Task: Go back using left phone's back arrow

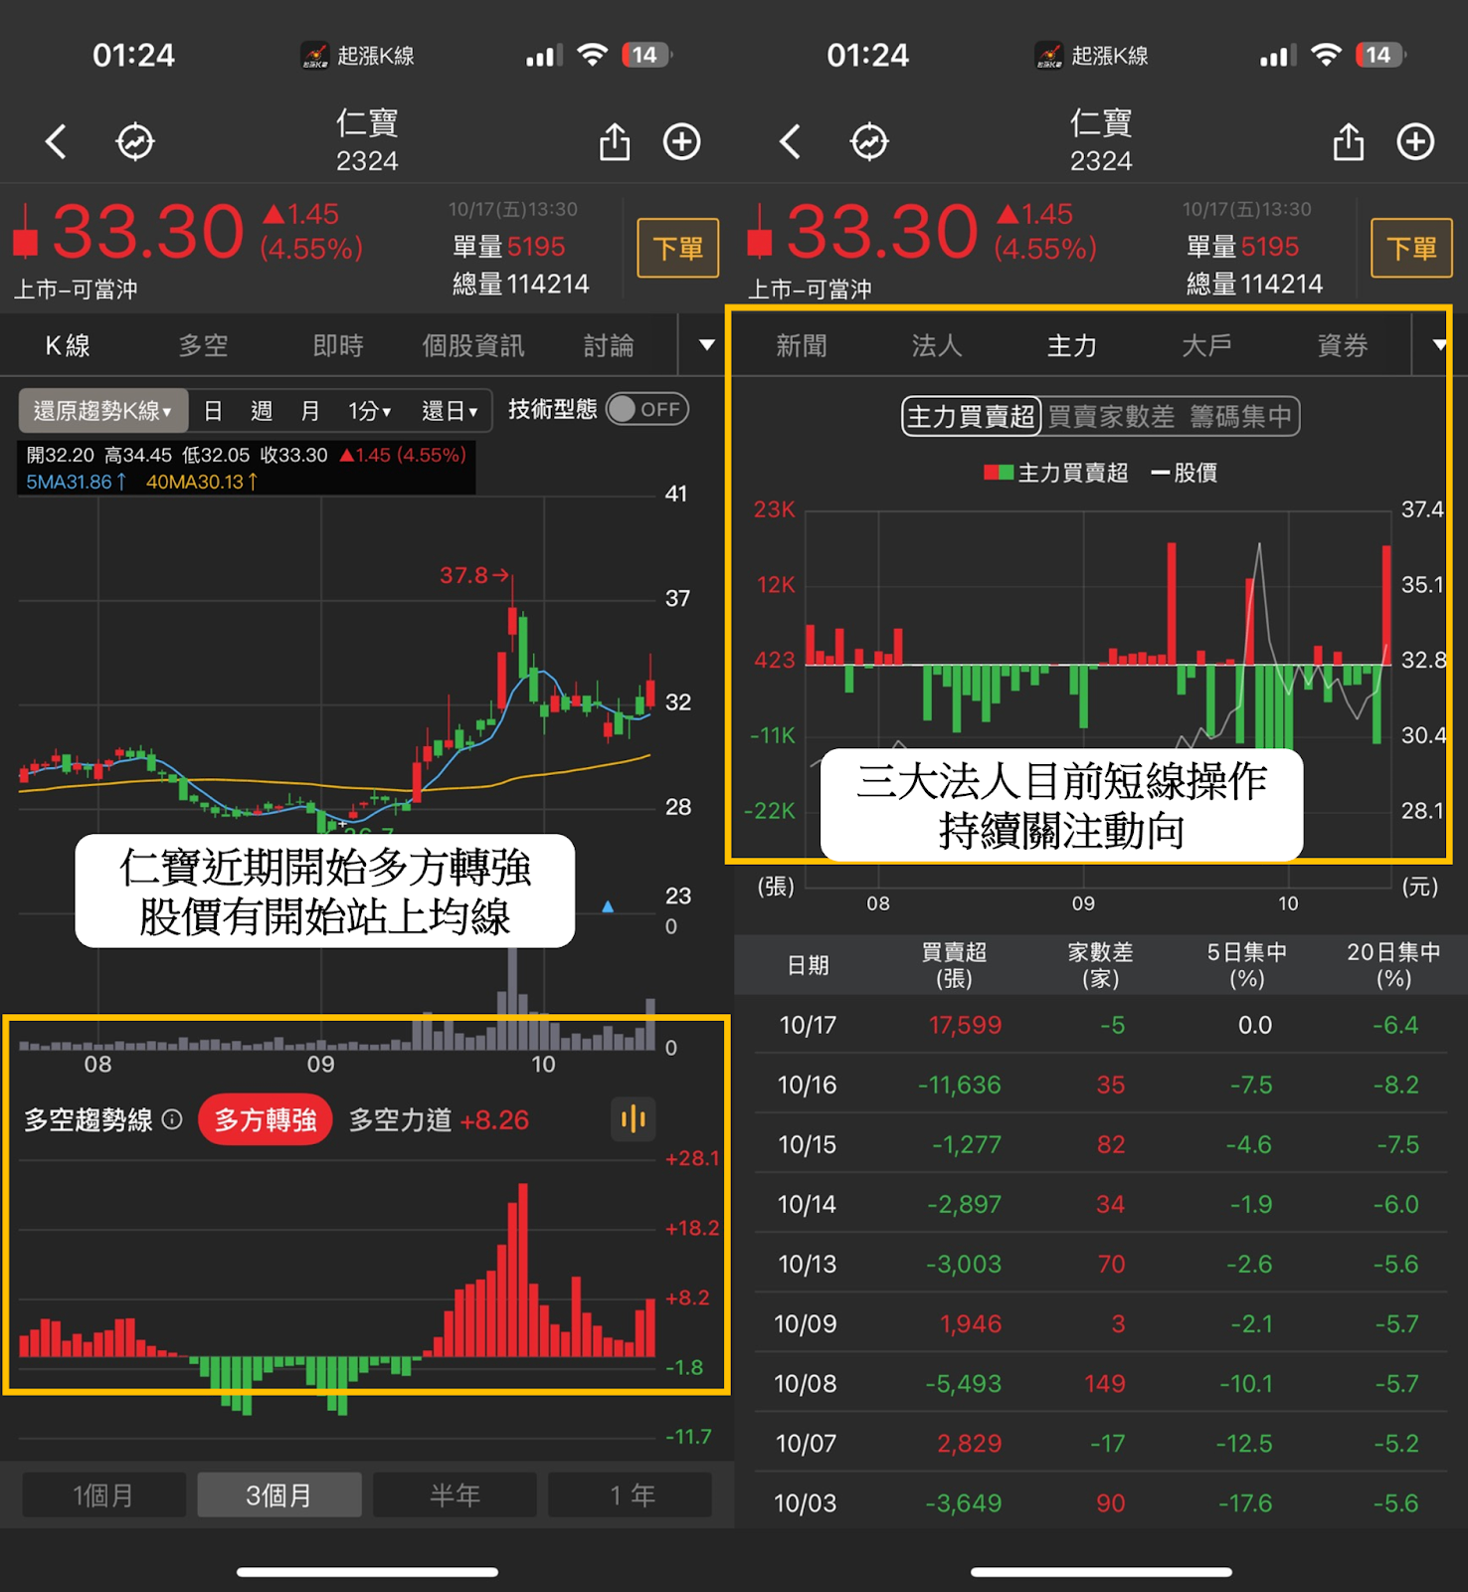Action: tap(57, 141)
